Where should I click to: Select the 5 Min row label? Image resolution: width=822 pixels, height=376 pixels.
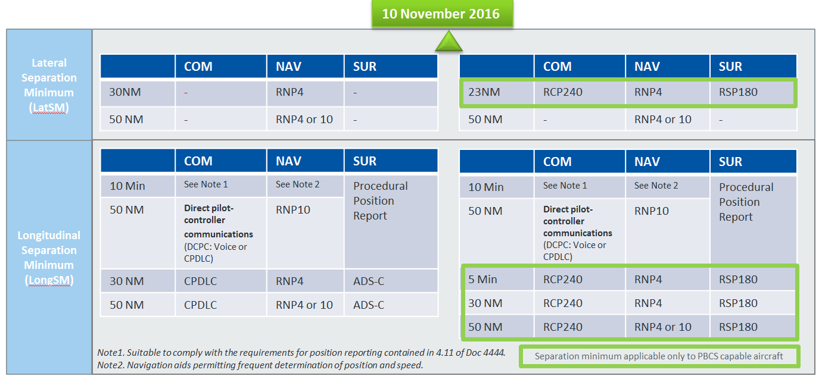(482, 279)
